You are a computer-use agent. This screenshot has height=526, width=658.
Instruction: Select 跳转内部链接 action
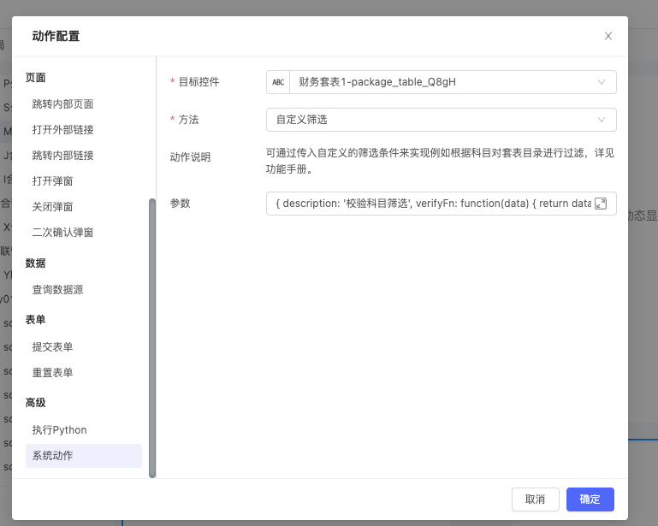pos(63,155)
